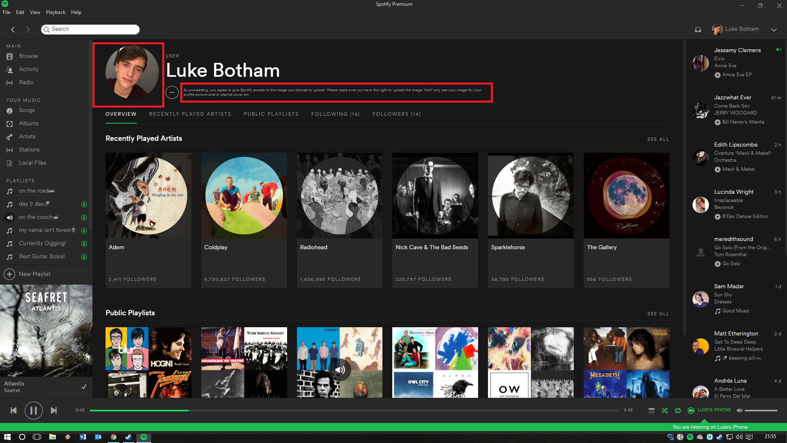
Task: Open the notifications inbox icon
Action: (x=697, y=29)
